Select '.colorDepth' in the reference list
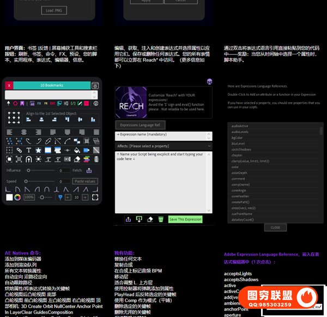 point(239,173)
